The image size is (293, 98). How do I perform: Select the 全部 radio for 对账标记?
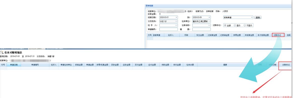[225, 25]
